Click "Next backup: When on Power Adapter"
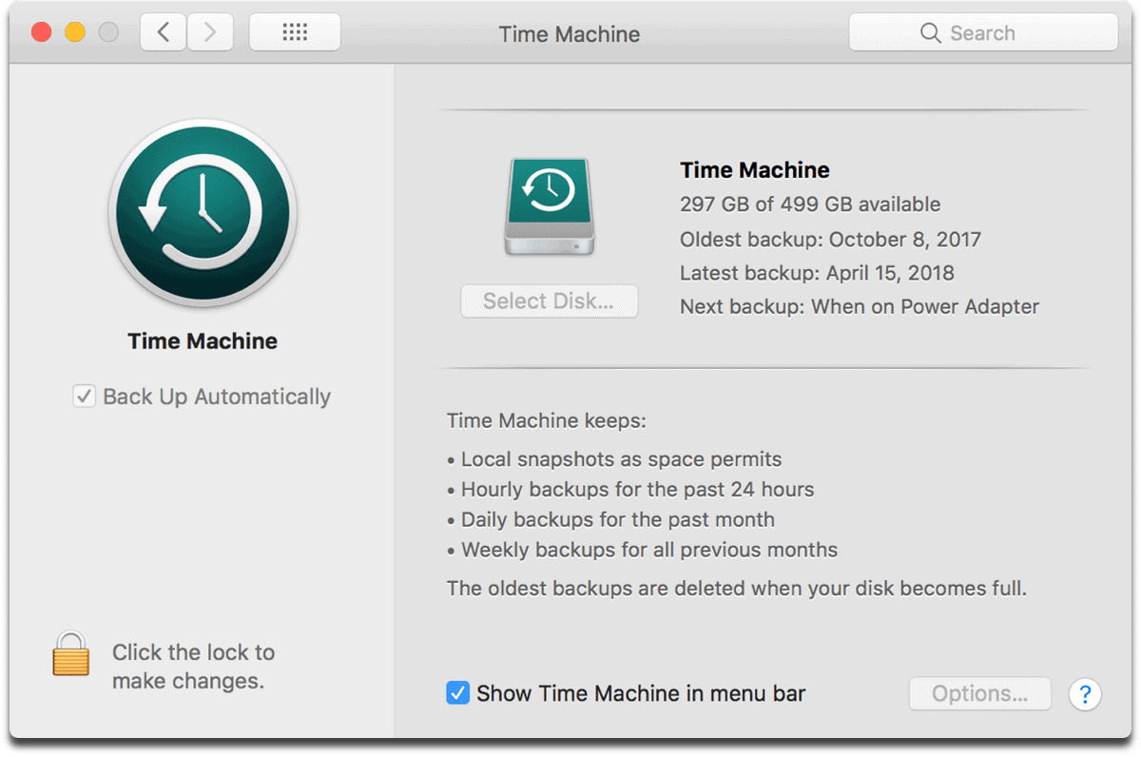This screenshot has width=1141, height=757. (x=860, y=307)
